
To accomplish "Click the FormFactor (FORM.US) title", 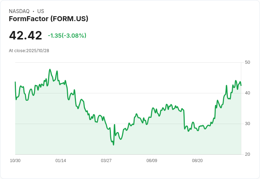I will (48, 19).
